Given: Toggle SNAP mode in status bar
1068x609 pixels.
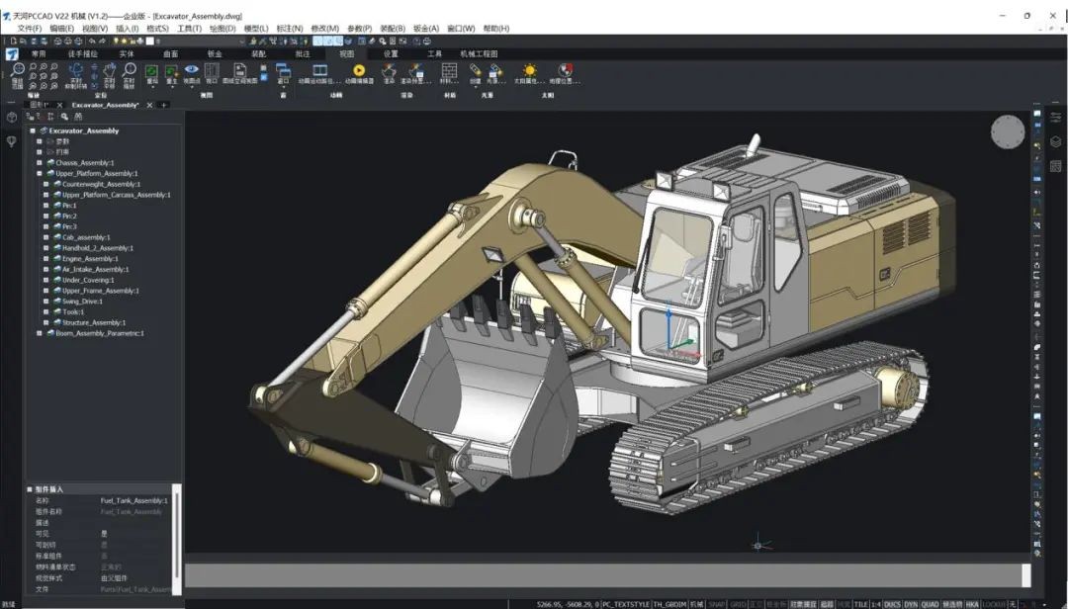Looking at the screenshot, I should tap(716, 603).
